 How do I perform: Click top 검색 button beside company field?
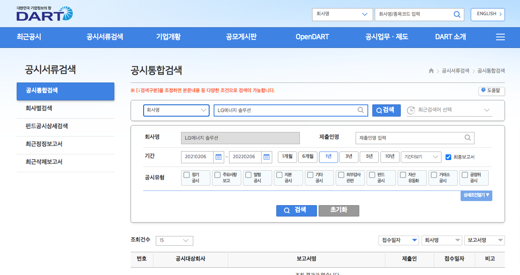tap(387, 110)
